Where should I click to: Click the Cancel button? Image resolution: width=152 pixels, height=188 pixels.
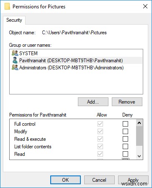[x=99, y=180]
